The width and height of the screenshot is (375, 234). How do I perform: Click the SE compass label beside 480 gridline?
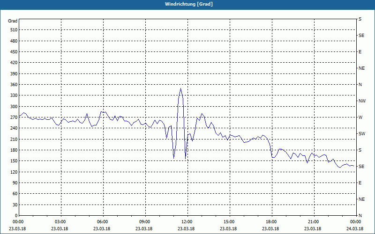pos(361,36)
